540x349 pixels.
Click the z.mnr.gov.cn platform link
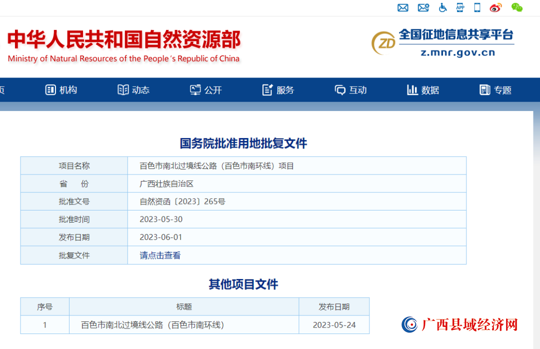tap(457, 52)
